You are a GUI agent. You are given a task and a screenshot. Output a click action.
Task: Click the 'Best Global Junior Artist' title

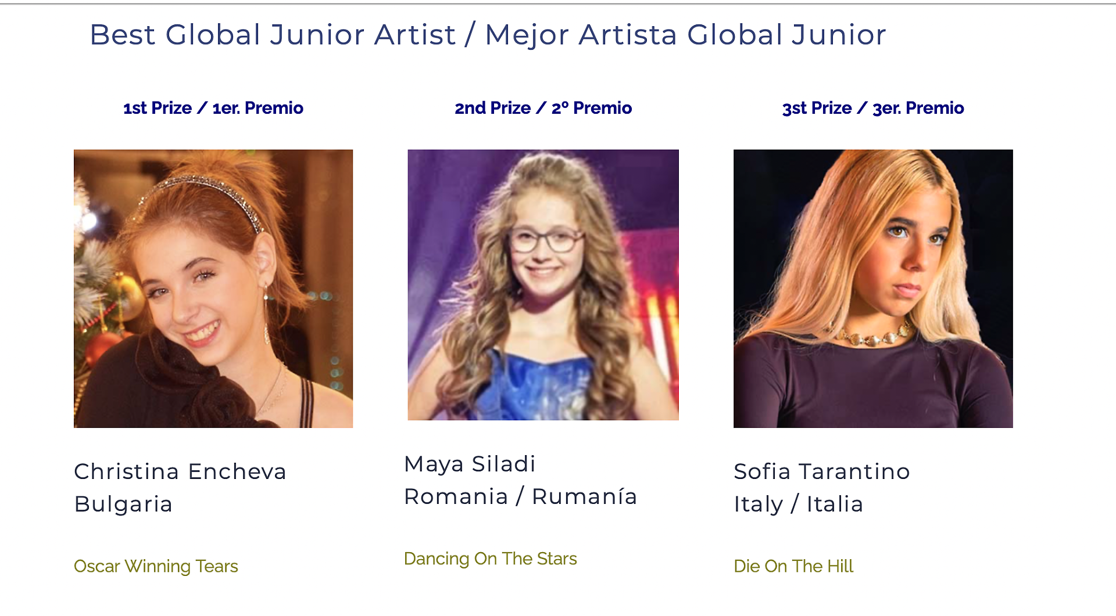pos(273,35)
